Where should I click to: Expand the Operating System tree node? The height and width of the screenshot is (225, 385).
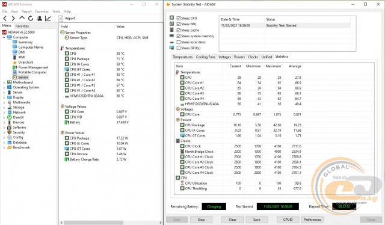[4, 87]
